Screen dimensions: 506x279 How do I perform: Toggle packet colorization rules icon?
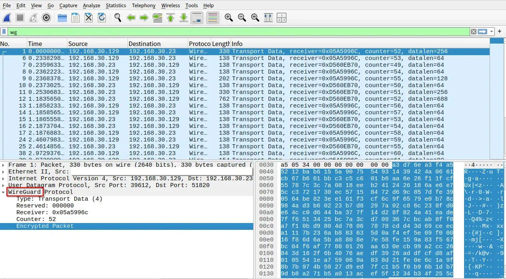(x=213, y=18)
